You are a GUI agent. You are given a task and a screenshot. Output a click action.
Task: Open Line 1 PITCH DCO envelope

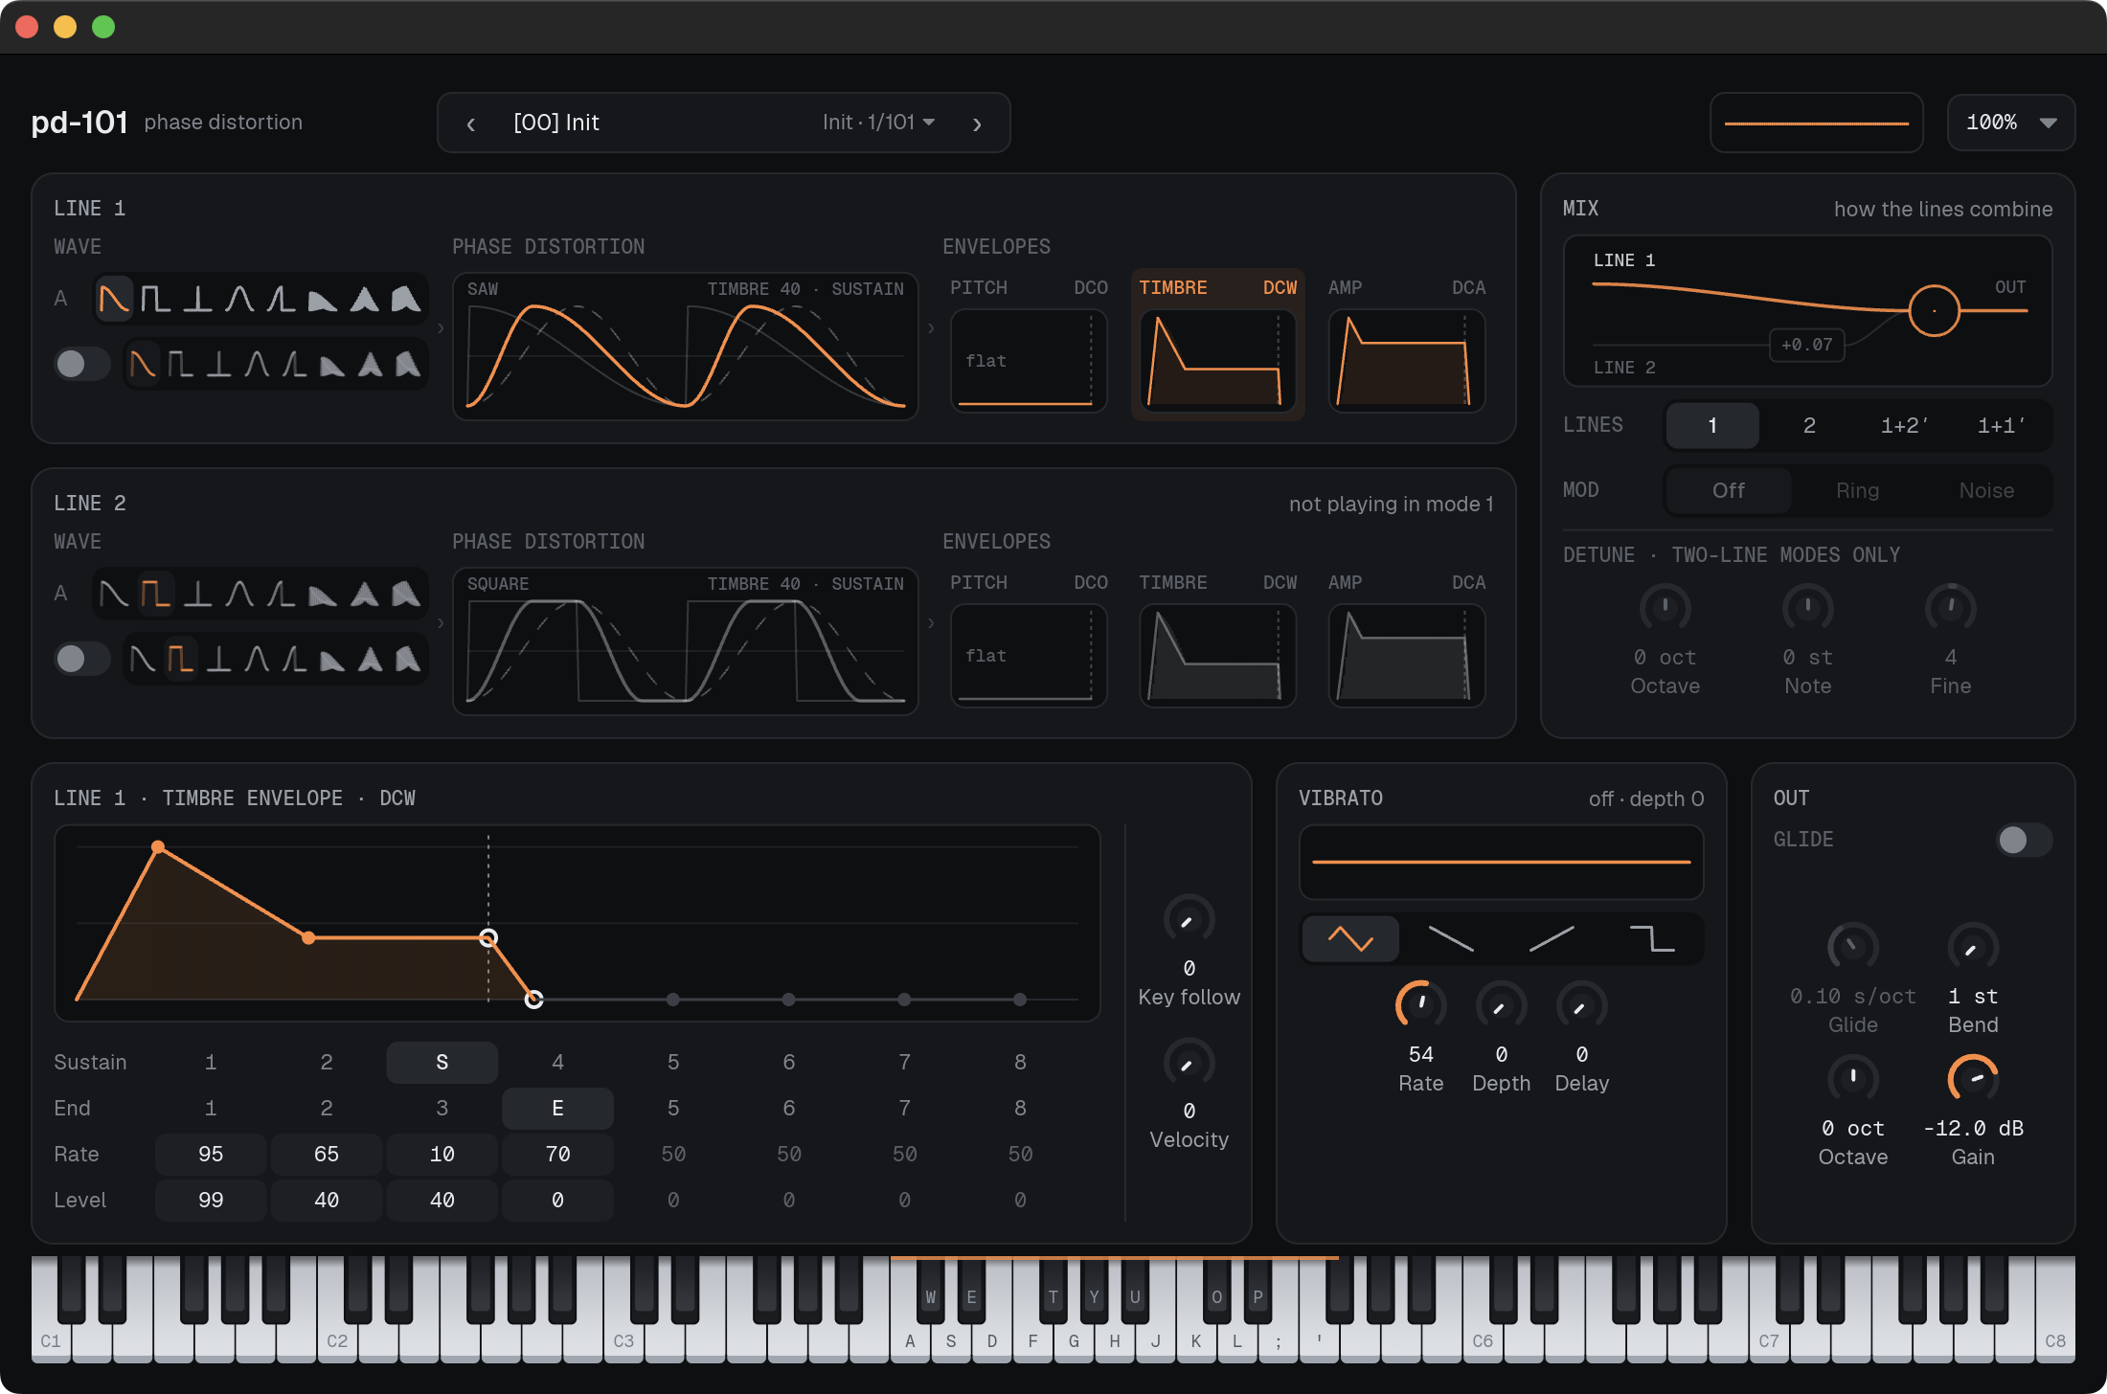click(1029, 346)
